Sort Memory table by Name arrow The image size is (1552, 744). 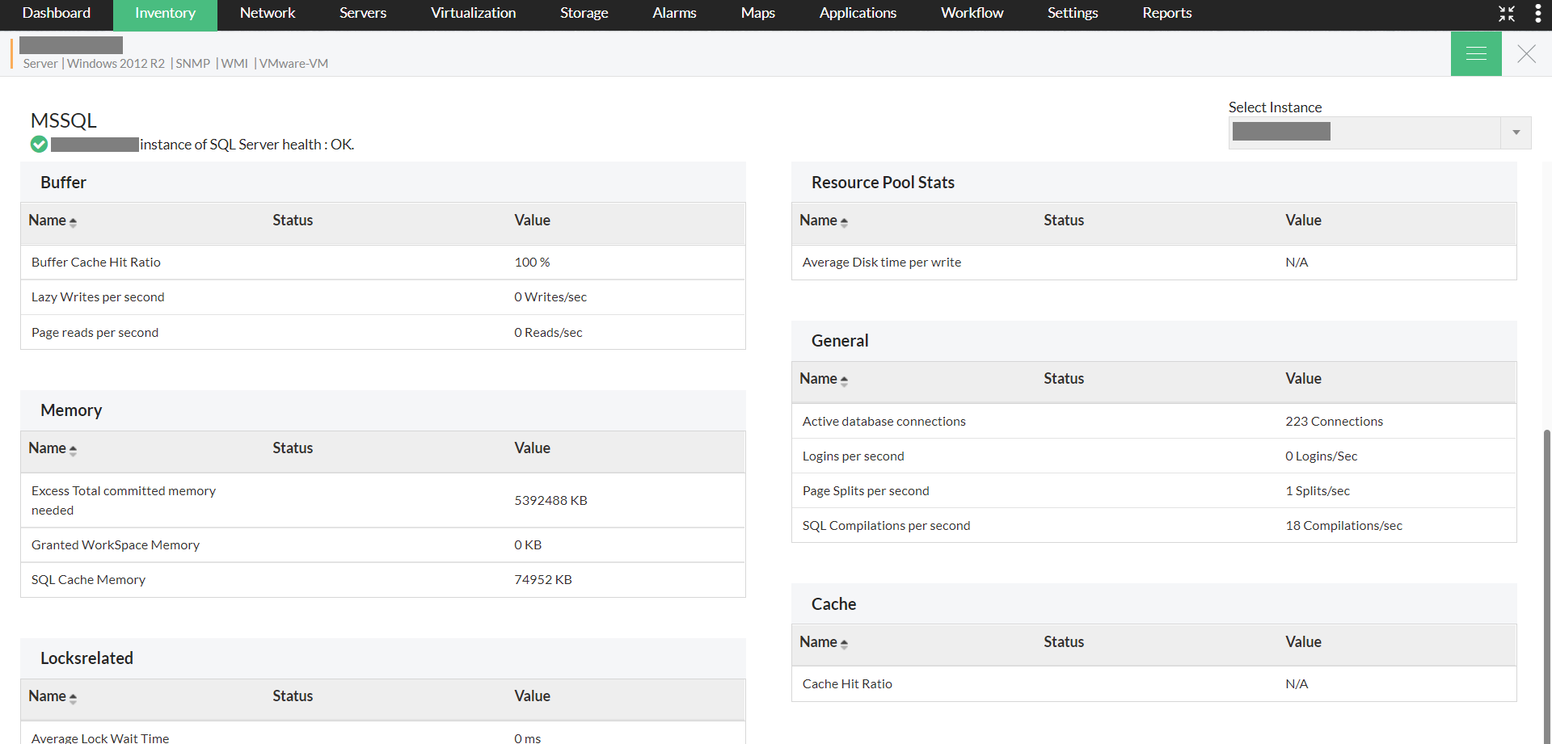click(73, 449)
